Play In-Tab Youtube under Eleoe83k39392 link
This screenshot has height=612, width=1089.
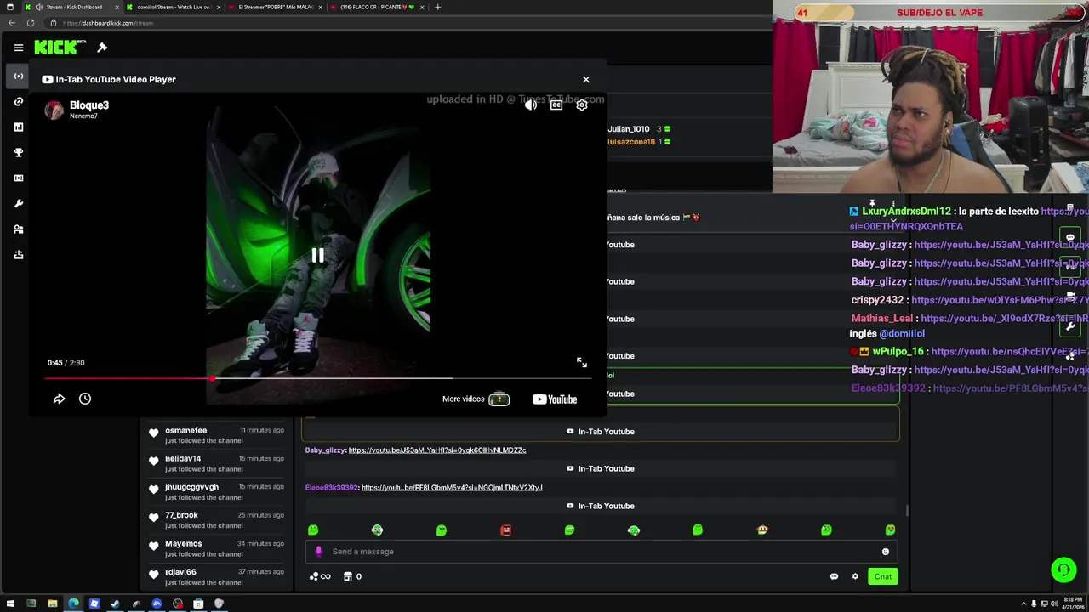pos(601,507)
